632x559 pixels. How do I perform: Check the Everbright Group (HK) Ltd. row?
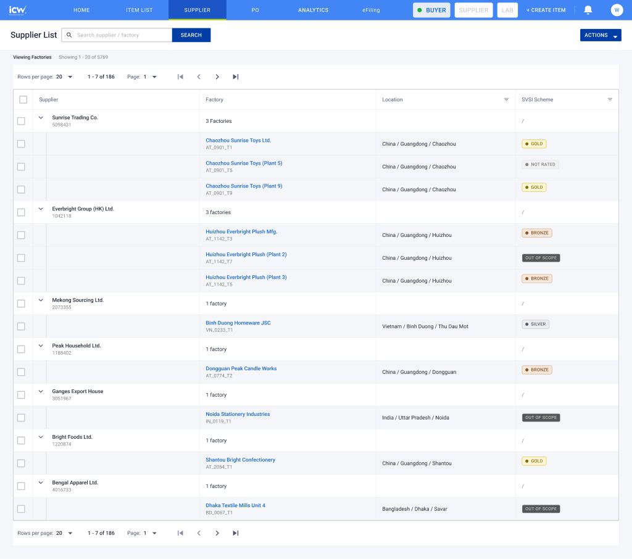(x=21, y=212)
